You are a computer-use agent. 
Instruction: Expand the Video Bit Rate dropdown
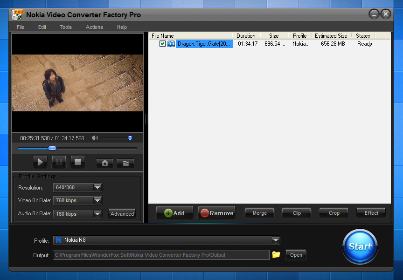click(97, 200)
